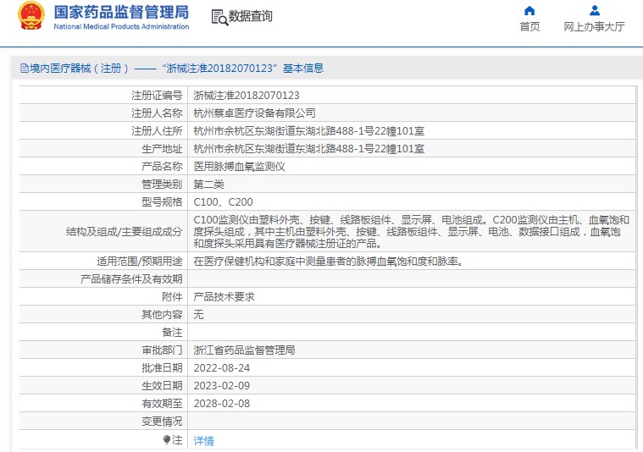643x452 pixels.
Task: Select attachment value 产品技术要求
Action: pos(224,297)
